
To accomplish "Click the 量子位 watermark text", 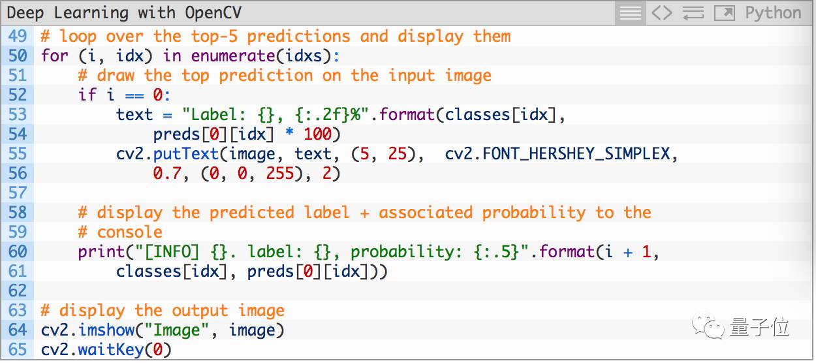I will click(760, 326).
